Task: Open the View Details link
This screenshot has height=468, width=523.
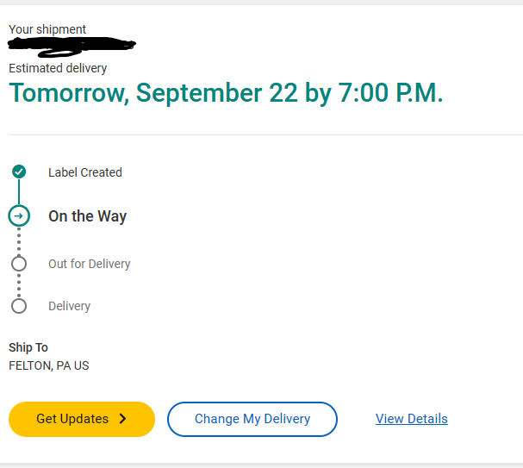Action: click(411, 419)
